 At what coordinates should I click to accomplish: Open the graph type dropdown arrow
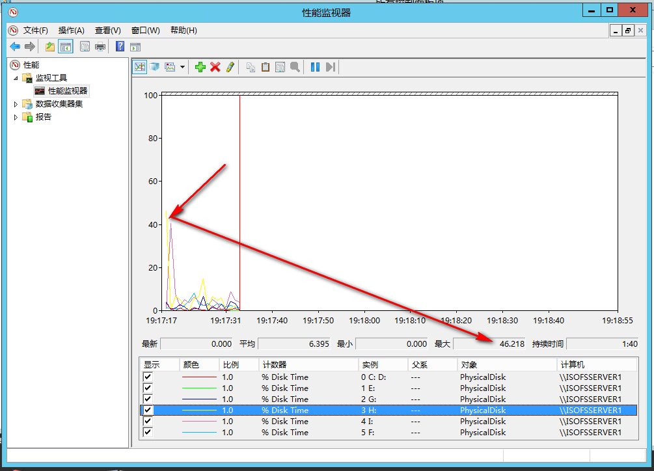(x=182, y=67)
